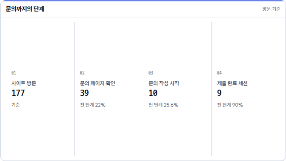The height and width of the screenshot is (161, 286).
Task: Click step number 04
Action: click(219, 73)
